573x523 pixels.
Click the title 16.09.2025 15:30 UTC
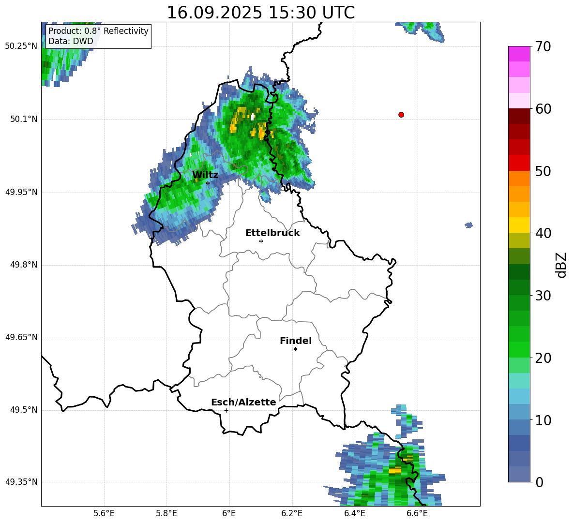pos(260,13)
